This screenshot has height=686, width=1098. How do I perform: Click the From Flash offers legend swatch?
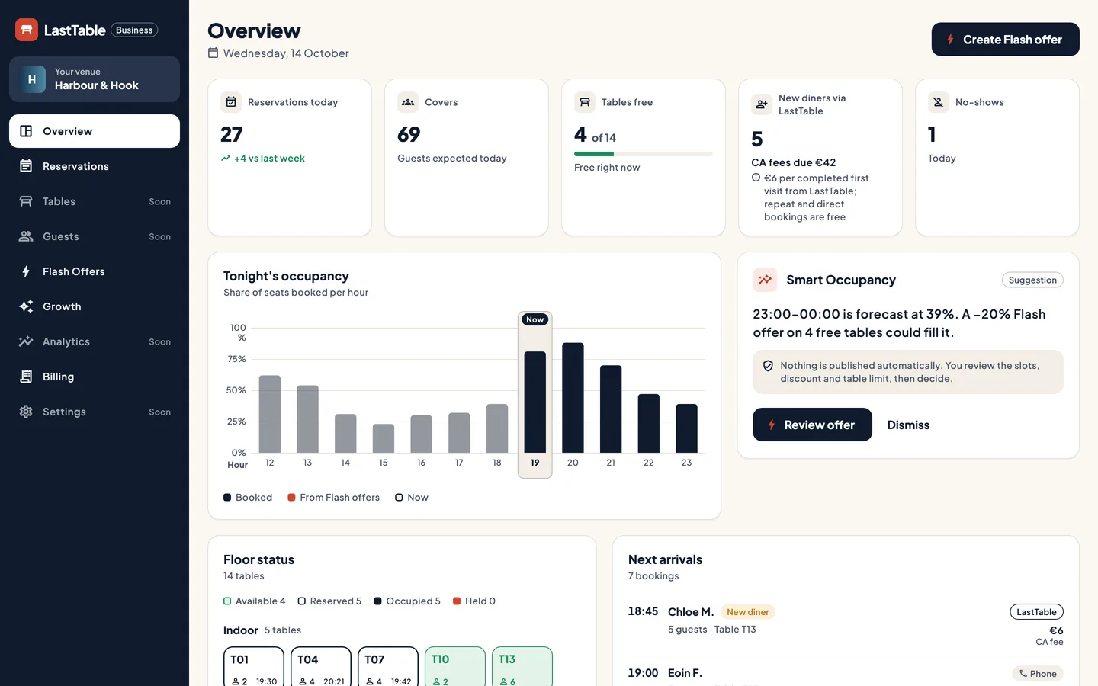click(291, 498)
